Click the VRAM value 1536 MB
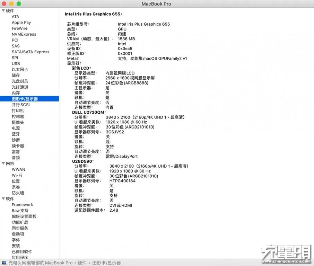The width and height of the screenshot is (314, 266). coord(127,39)
